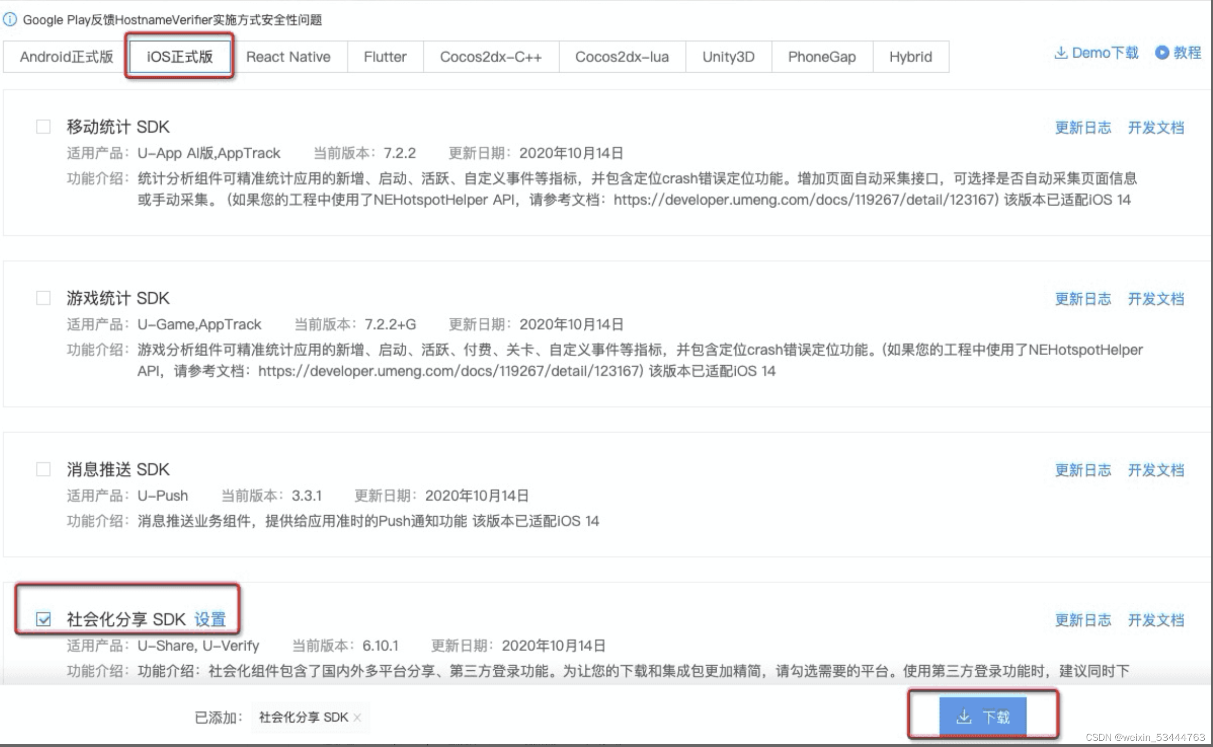Click the tutorial play icon next to 教程
Viewport: 1213px width, 747px height.
point(1162,53)
